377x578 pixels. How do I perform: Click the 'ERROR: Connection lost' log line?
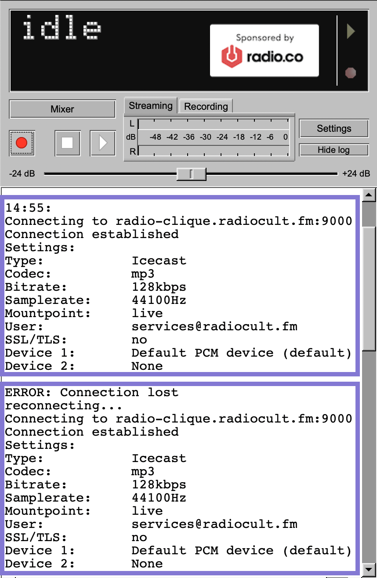tap(91, 392)
